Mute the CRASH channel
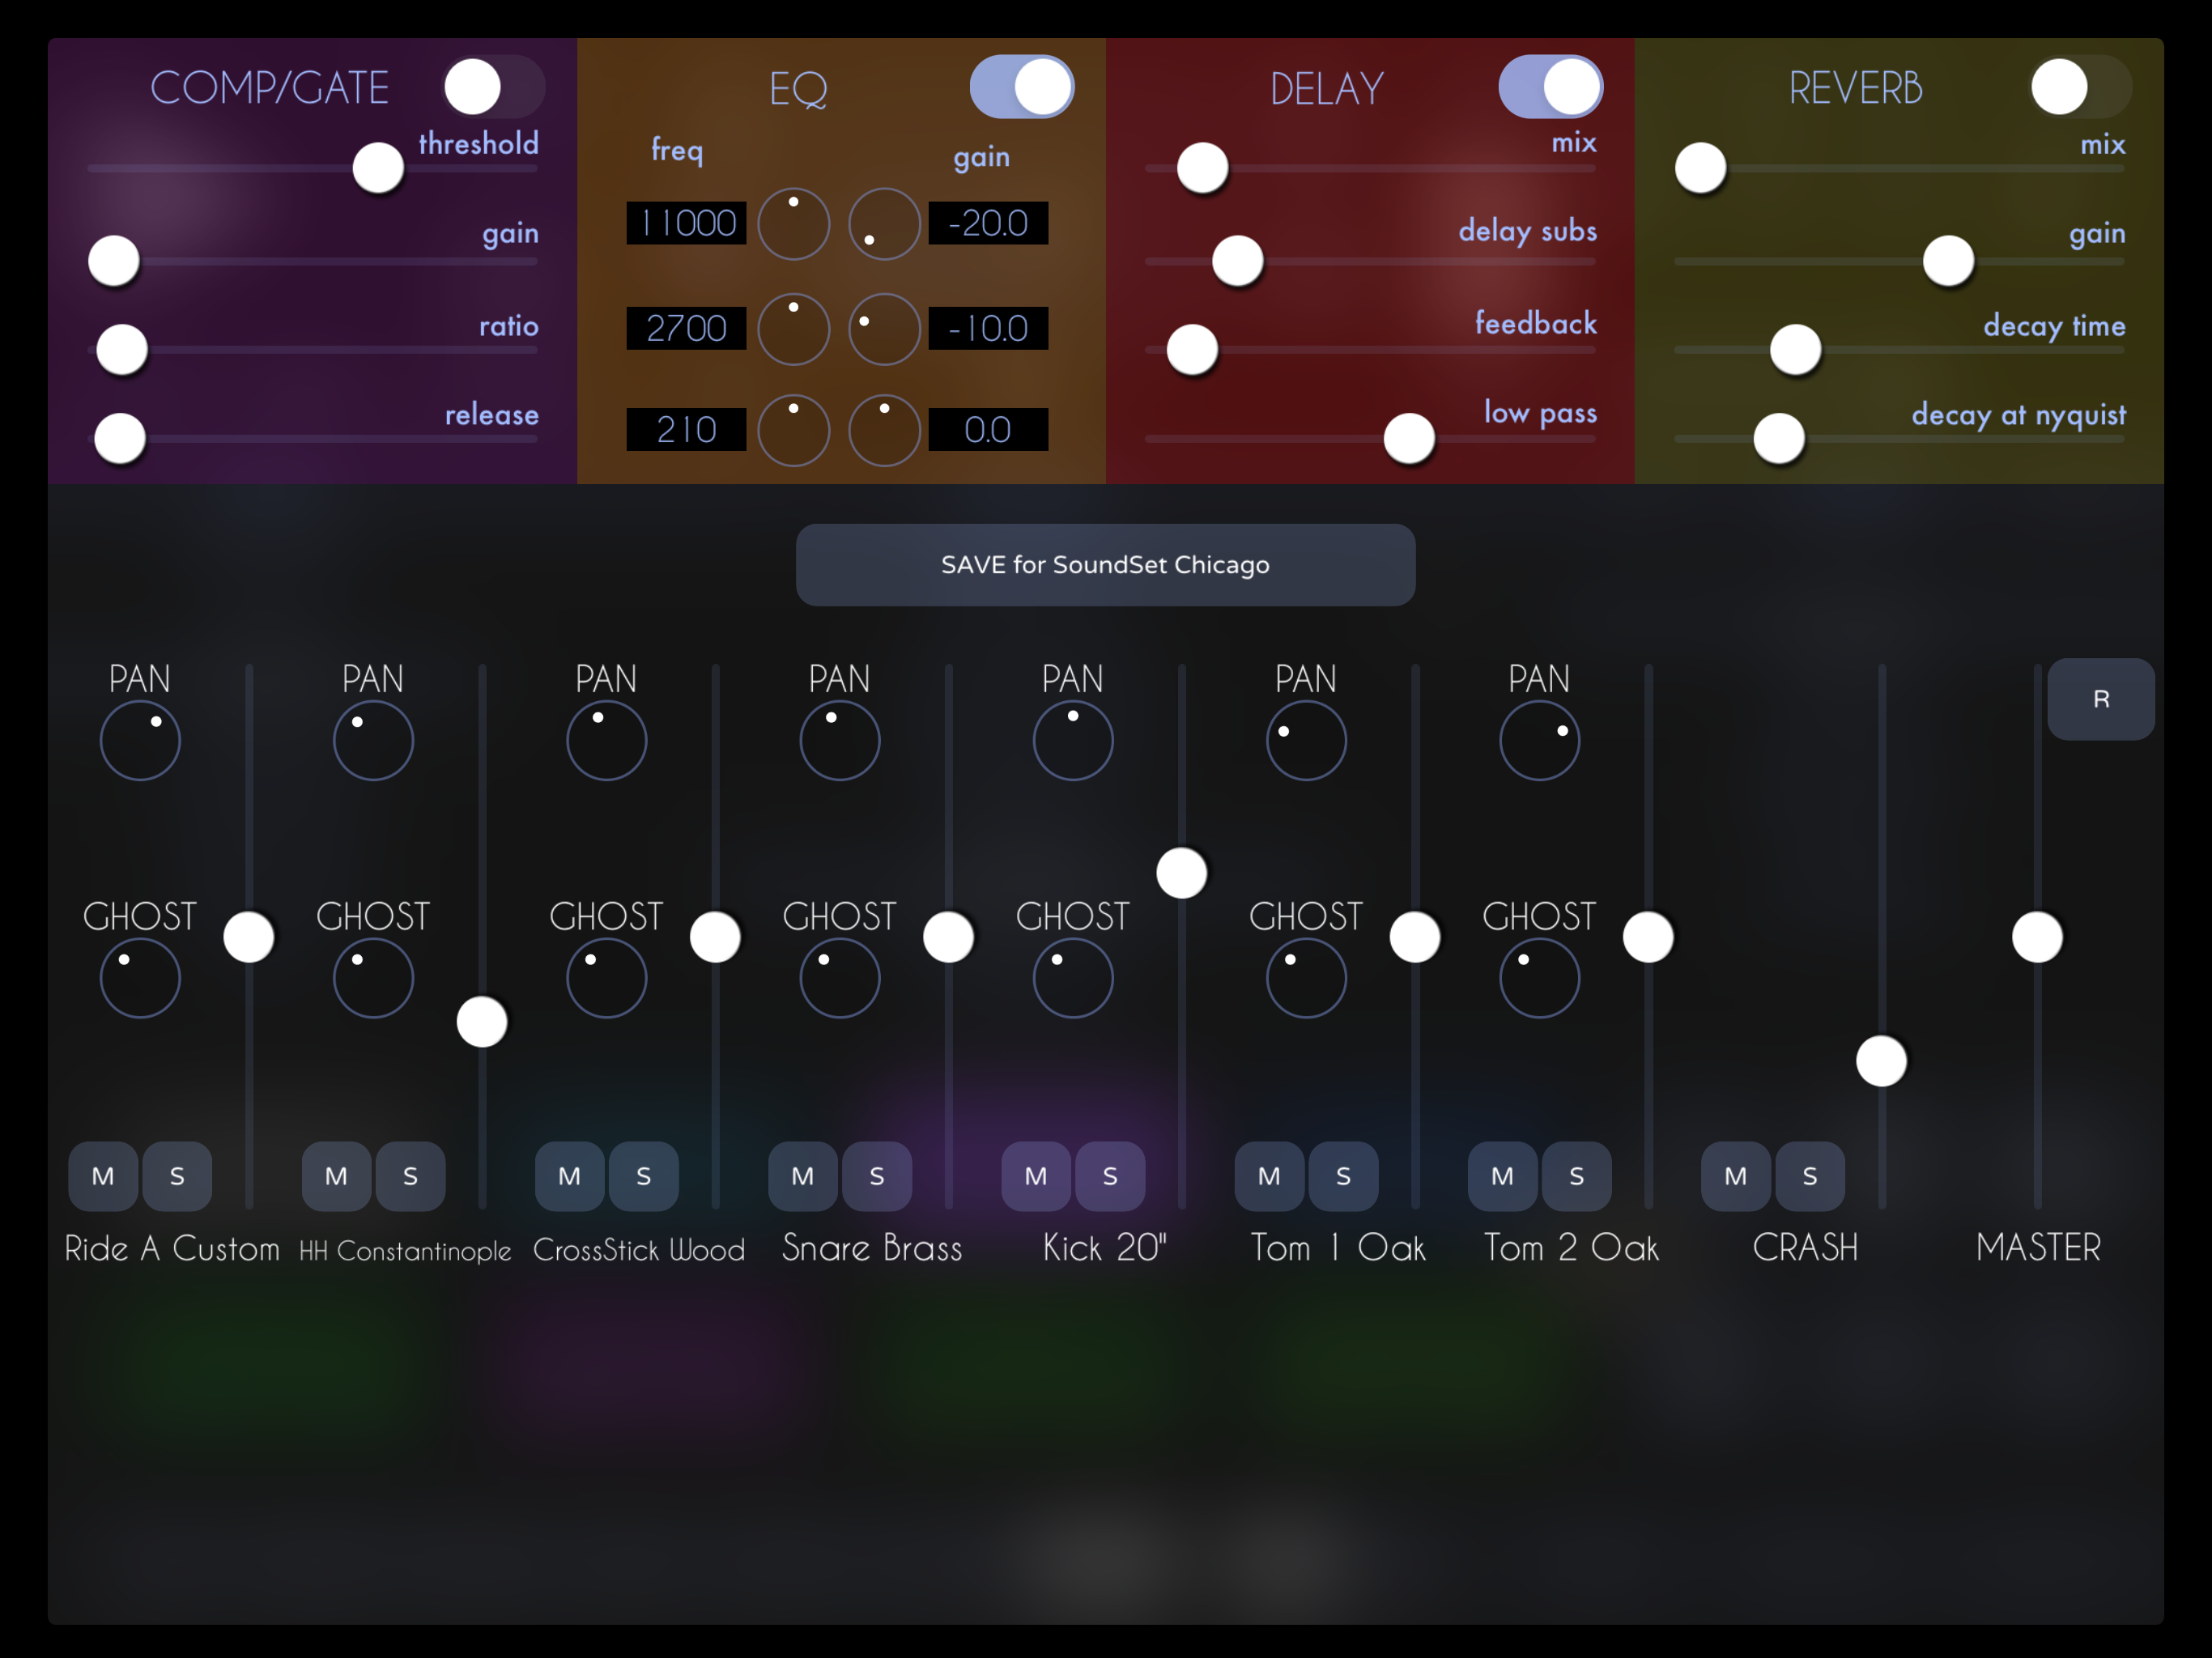Image resolution: width=2212 pixels, height=1658 pixels. point(1735,1176)
